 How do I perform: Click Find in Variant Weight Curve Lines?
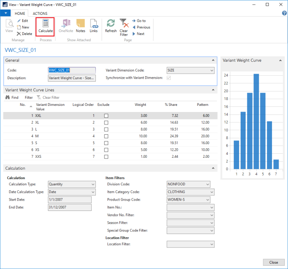[12, 98]
